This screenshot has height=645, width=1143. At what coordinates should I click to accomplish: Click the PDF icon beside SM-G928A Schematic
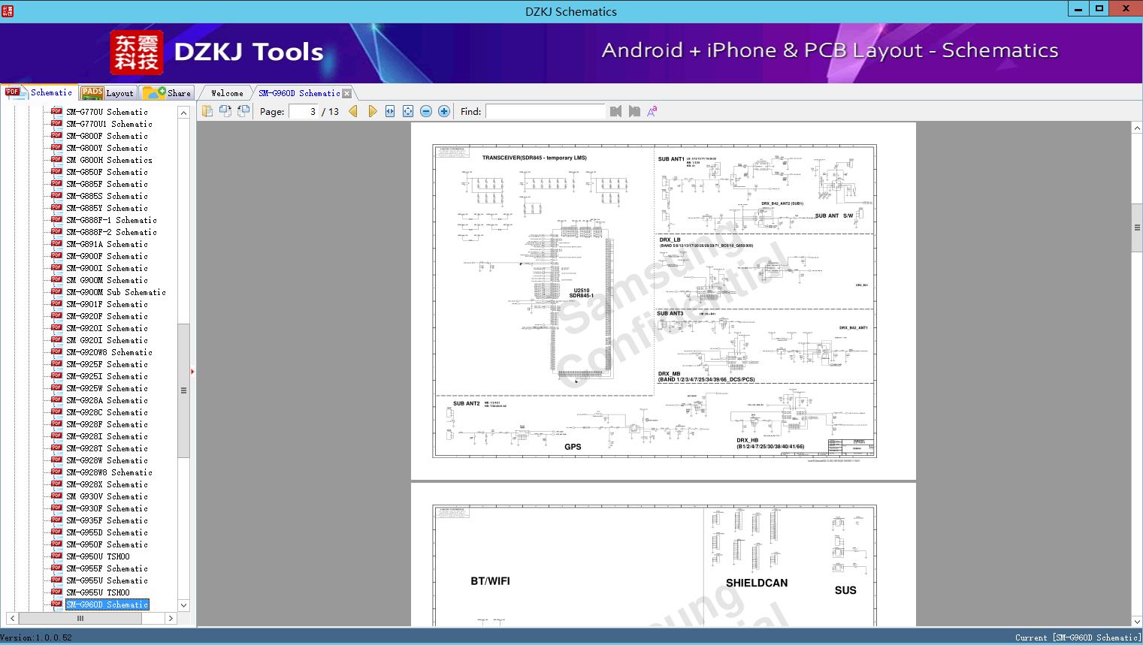(x=56, y=400)
